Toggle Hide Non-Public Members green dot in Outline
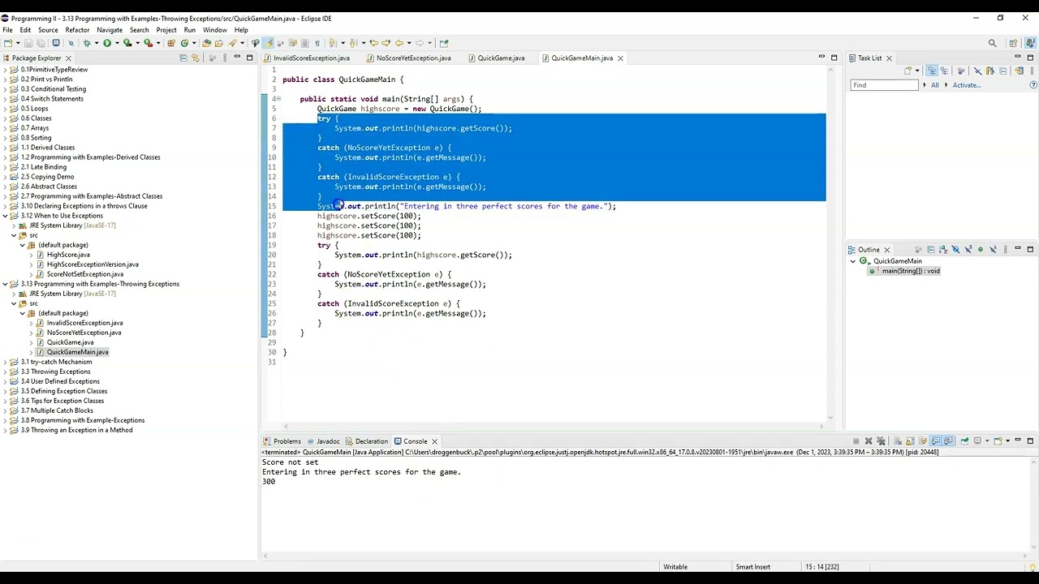 (x=981, y=249)
